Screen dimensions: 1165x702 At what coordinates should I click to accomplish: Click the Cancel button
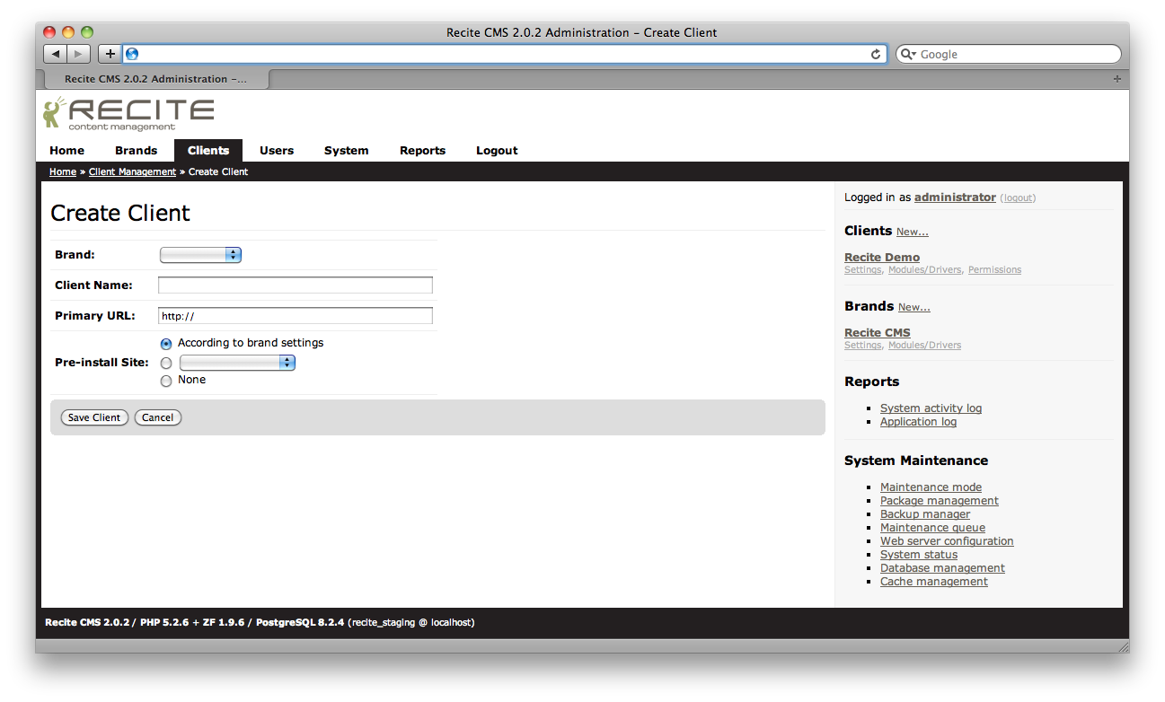[x=158, y=417]
